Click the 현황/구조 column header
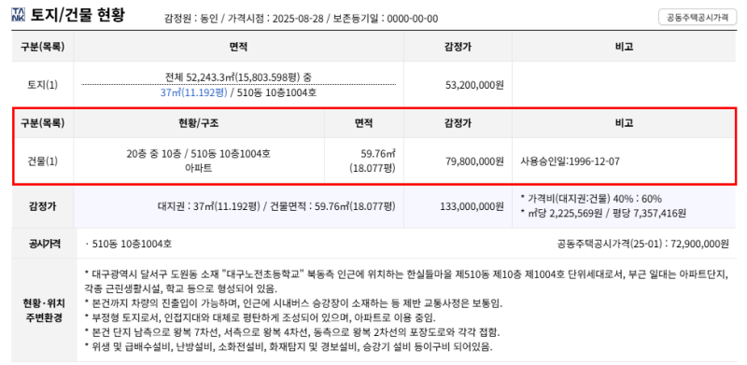 tap(199, 123)
